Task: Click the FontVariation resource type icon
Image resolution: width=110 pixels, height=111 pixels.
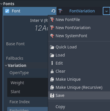Action: click(60, 11)
